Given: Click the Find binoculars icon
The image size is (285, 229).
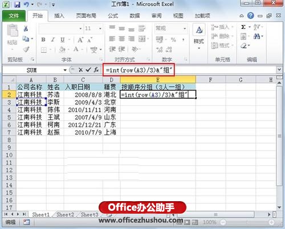Looking at the screenshot, I should (256, 36).
